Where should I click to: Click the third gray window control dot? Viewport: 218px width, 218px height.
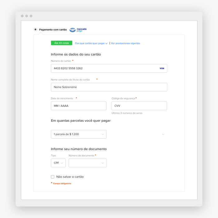(31, 16)
